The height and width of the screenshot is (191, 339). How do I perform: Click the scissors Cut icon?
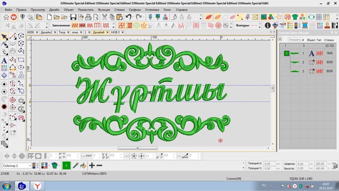tap(104, 17)
